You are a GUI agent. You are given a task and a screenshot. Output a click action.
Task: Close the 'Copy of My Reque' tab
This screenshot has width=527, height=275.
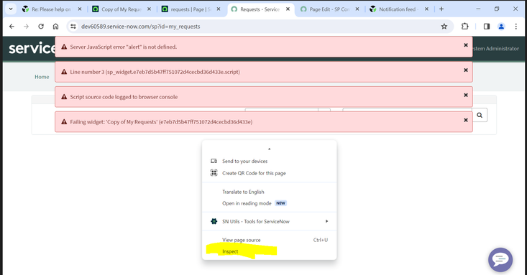pyautogui.click(x=149, y=9)
